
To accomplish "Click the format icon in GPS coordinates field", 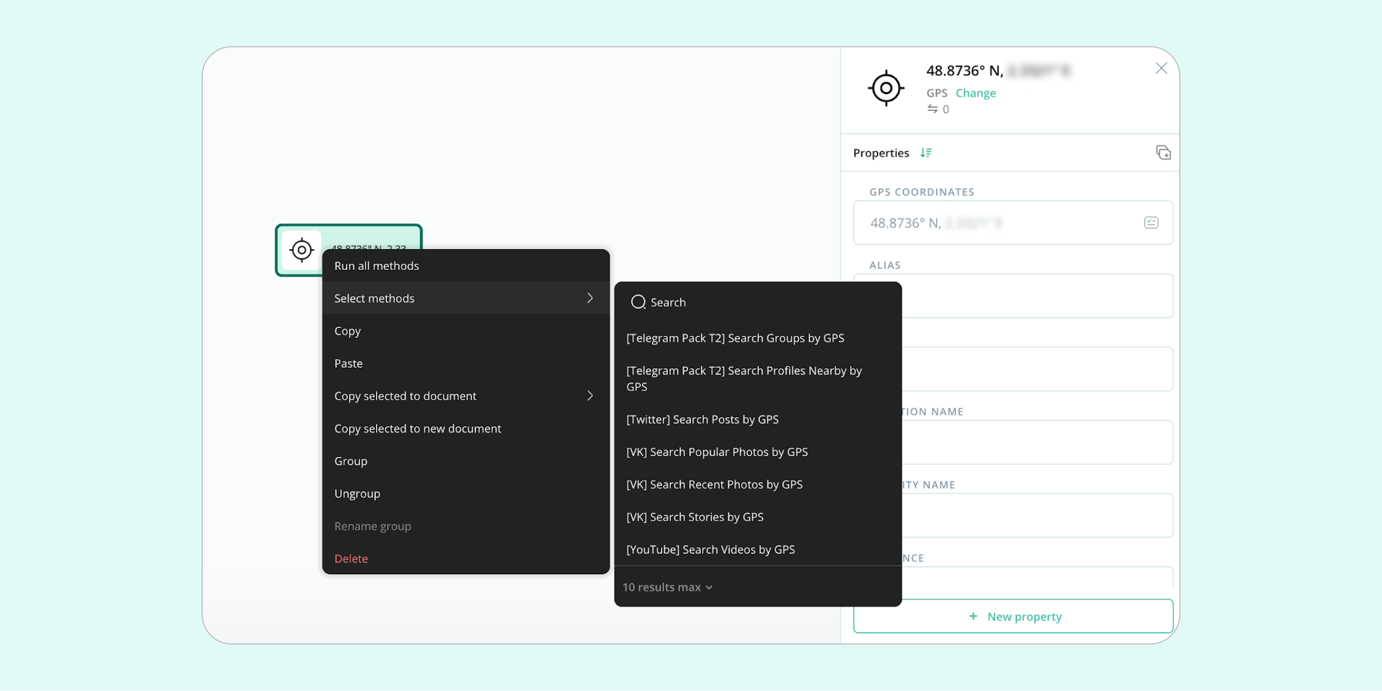I will point(1151,223).
